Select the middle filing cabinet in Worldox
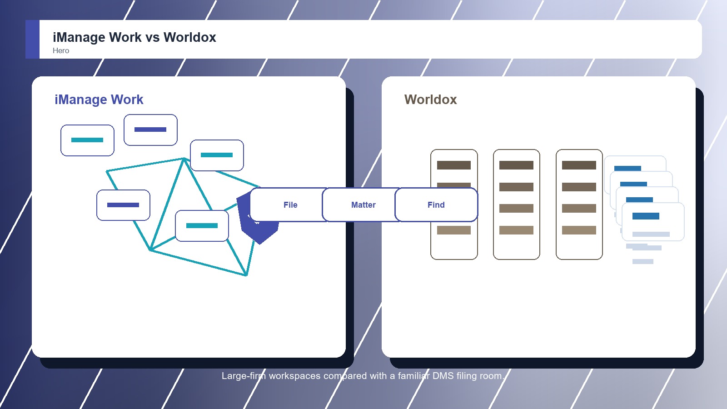727x409 pixels. click(x=517, y=204)
